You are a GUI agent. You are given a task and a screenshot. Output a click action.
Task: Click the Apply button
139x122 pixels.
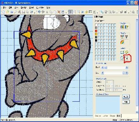tap(126, 97)
